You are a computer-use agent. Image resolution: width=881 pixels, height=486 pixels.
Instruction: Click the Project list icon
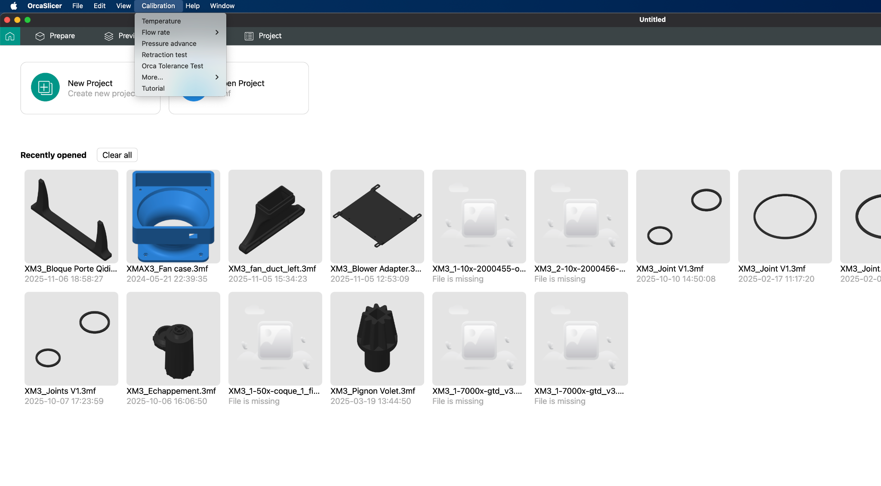click(249, 36)
